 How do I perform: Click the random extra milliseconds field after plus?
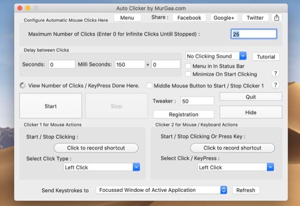click(166, 64)
